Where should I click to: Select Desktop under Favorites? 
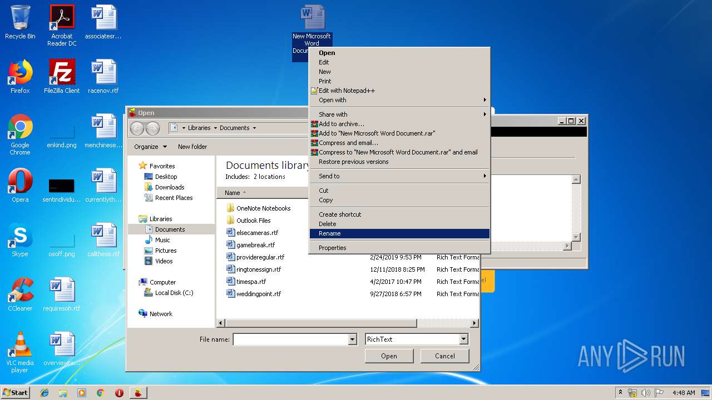(166, 177)
